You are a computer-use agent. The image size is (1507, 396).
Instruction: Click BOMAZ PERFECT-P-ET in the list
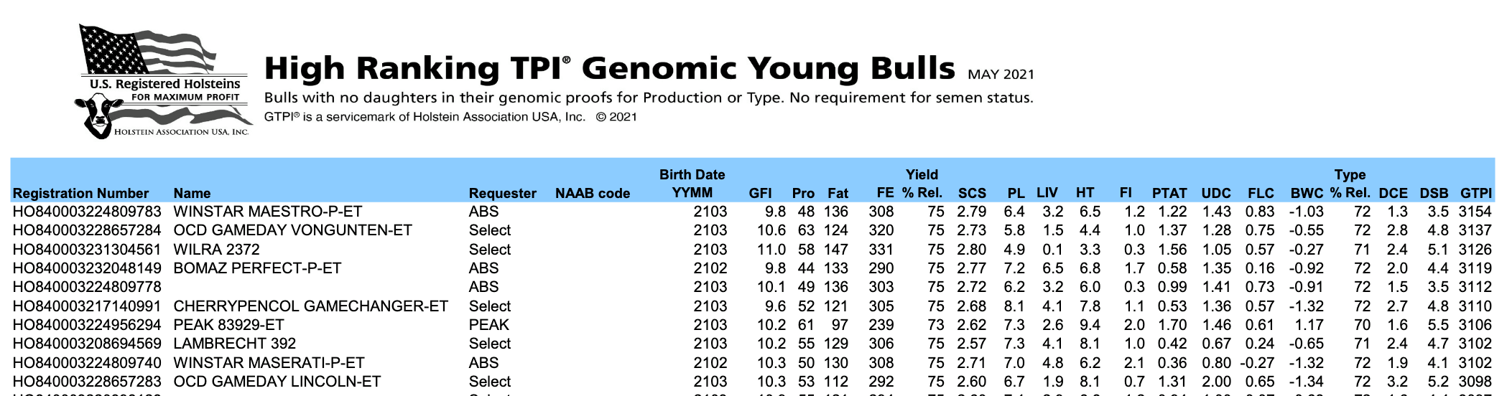[x=257, y=268]
